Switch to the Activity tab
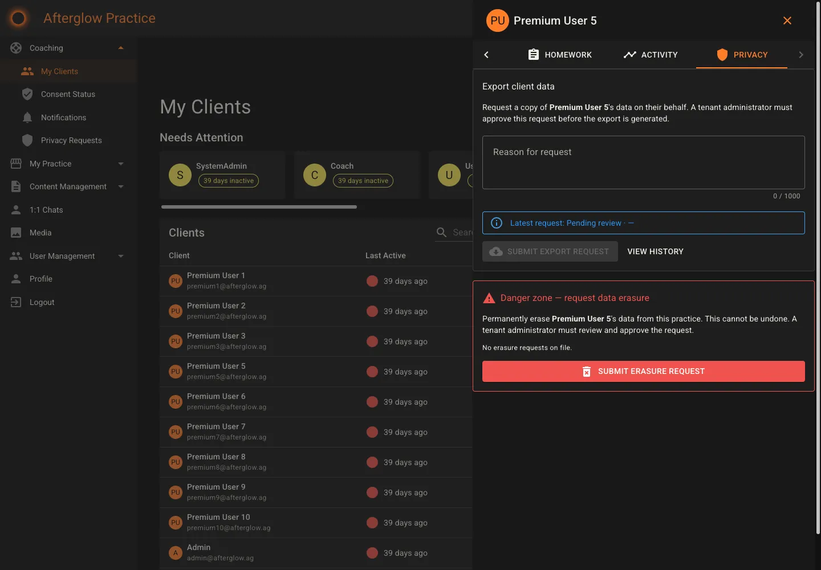The height and width of the screenshot is (570, 821). [x=651, y=55]
